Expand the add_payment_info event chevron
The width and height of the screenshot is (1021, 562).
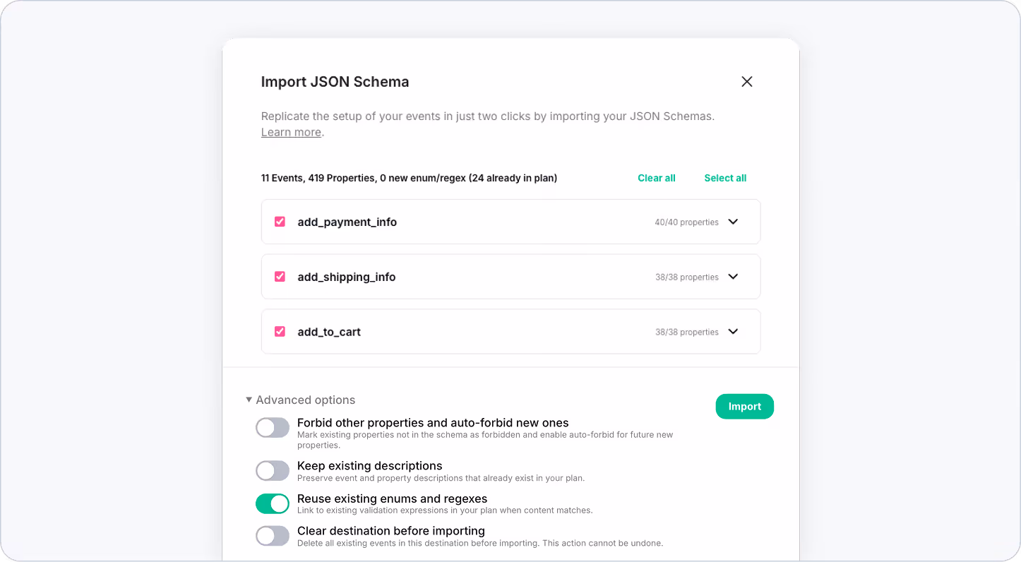coord(733,222)
